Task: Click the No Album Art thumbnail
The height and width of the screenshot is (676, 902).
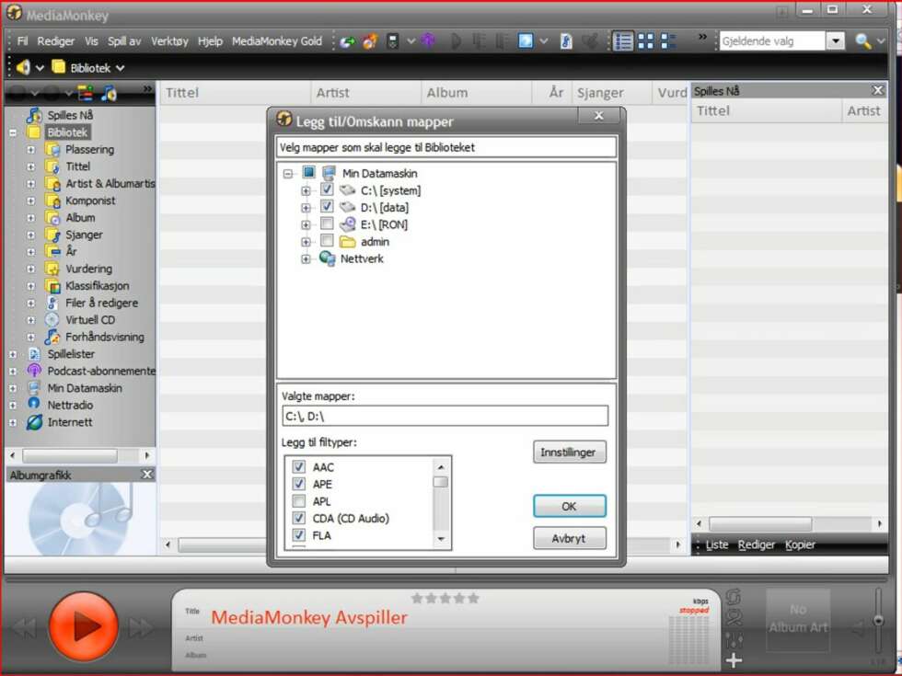Action: pos(798,618)
